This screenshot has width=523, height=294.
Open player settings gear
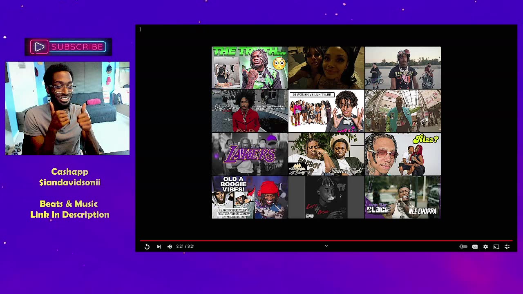(x=485, y=247)
